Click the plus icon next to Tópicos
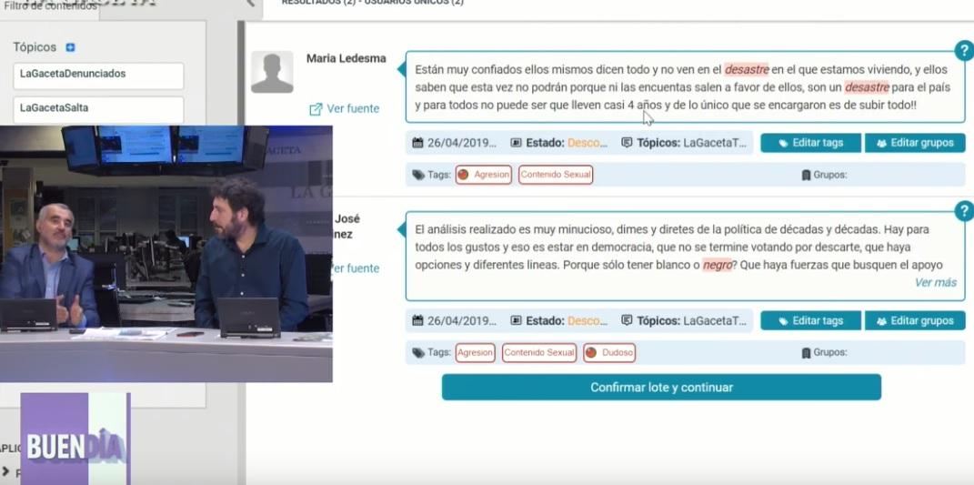The height and width of the screenshot is (485, 974). [71, 47]
